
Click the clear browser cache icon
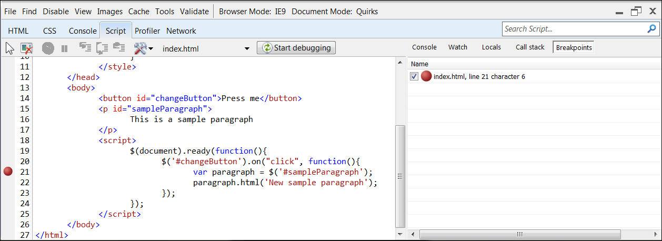(27, 48)
